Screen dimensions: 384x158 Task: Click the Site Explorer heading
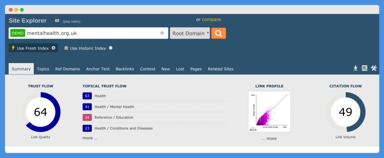tap(28, 21)
